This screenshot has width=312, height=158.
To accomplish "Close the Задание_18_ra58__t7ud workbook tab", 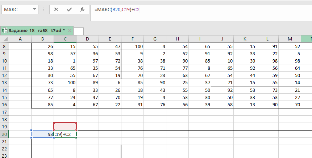I will 69,30.
